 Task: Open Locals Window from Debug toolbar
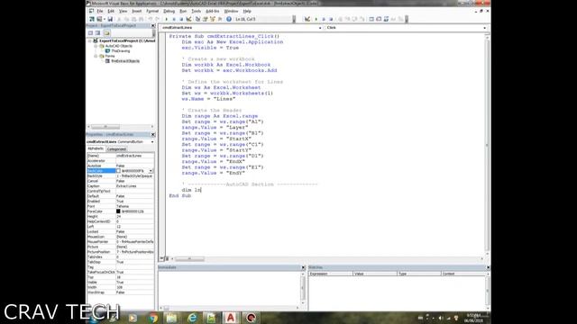pos(371,19)
